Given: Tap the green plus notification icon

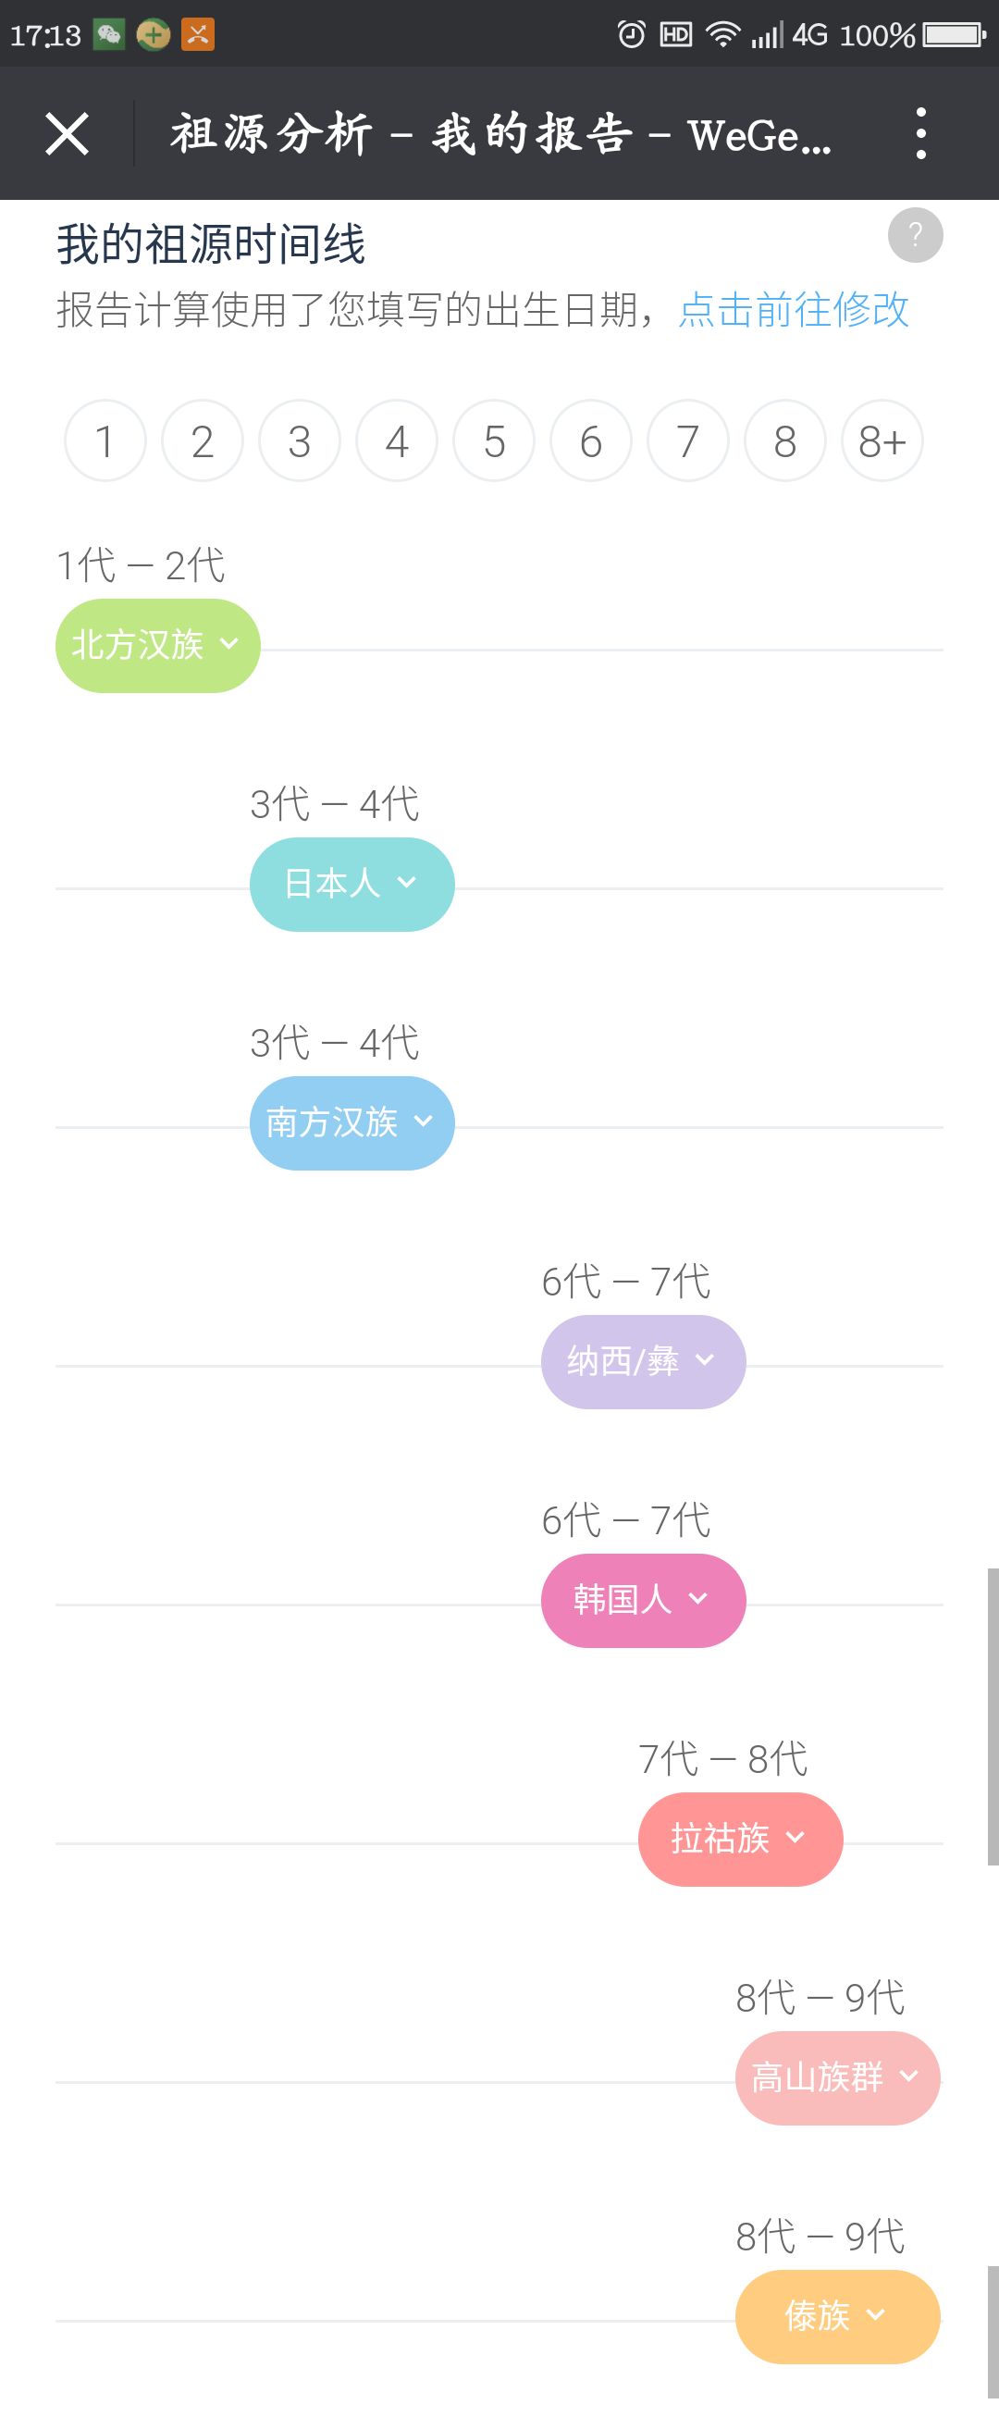Looking at the screenshot, I should (153, 35).
